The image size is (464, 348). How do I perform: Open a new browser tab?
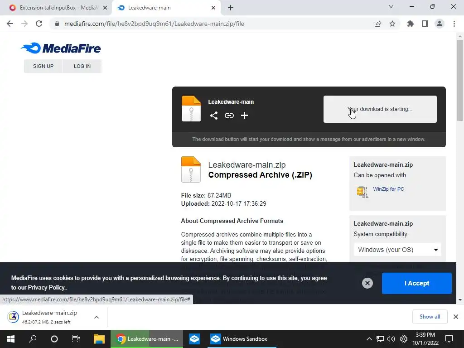coord(231,8)
